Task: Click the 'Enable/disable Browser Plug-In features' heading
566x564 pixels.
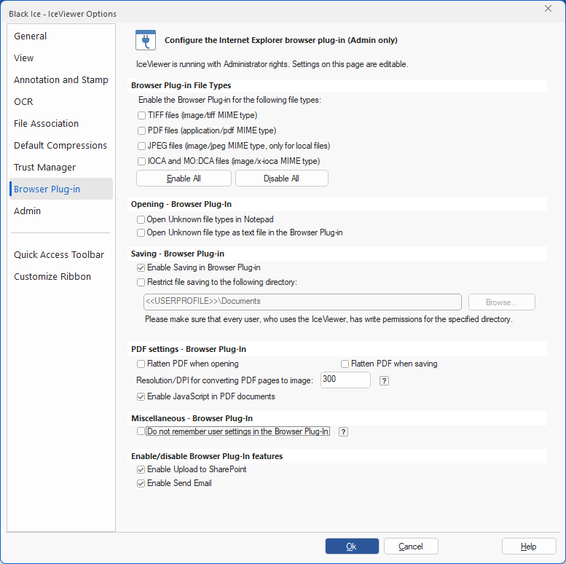Action: pos(207,456)
